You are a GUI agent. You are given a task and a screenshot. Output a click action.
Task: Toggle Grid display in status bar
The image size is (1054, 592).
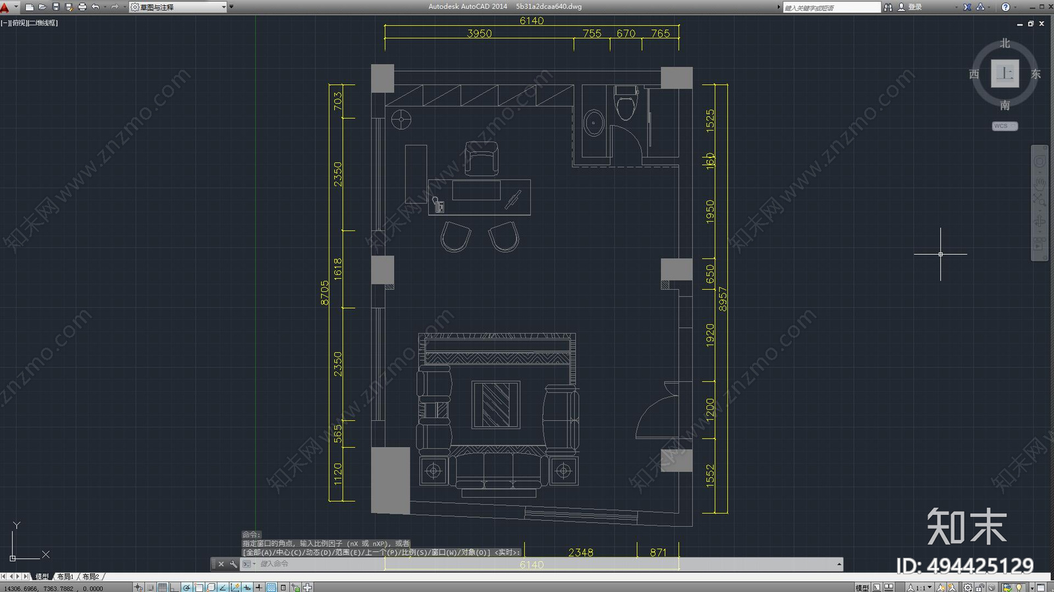[x=163, y=587]
